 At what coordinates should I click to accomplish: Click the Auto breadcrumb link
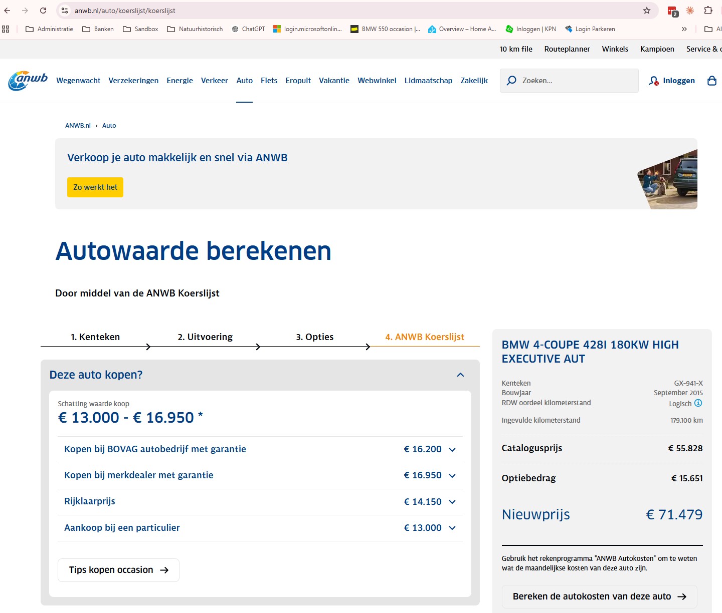[109, 126]
